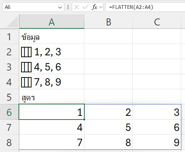185x152 pixels.
Task: Click the vertical dots formula bar handle
Action: tap(68, 7)
